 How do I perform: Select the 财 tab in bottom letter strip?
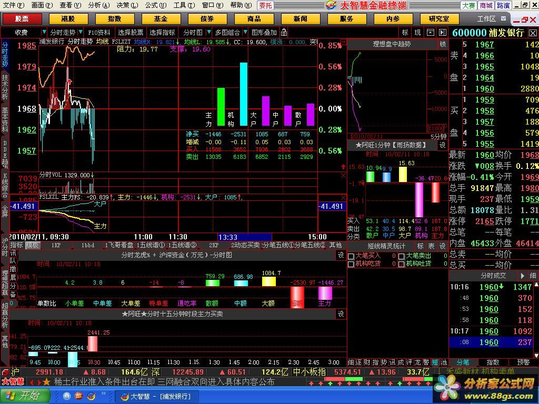(367, 362)
